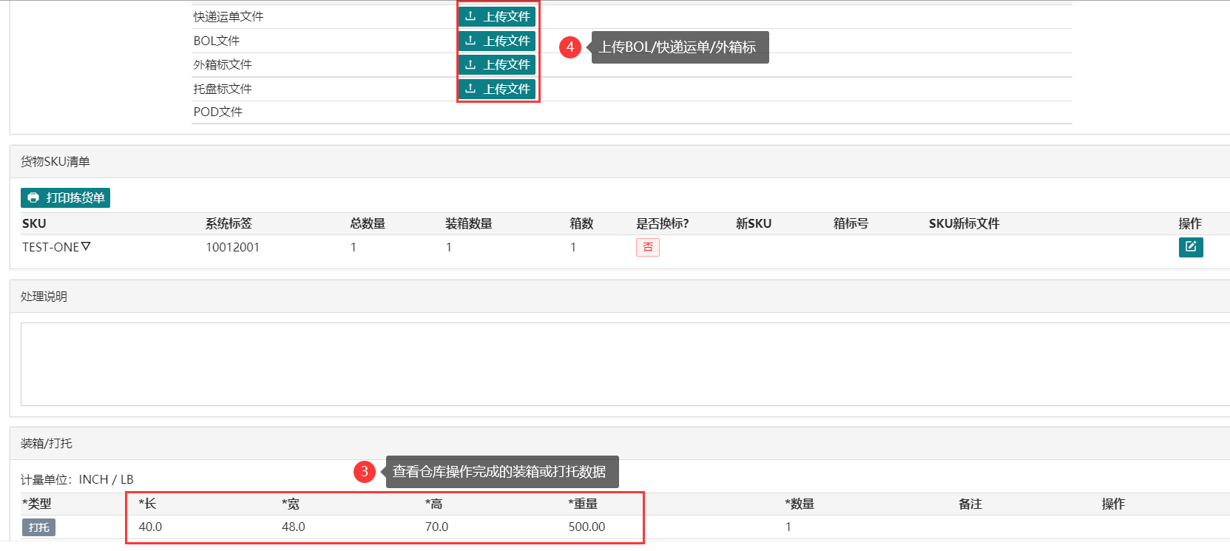Select the weight value 500.00
The image size is (1230, 551).
tap(587, 527)
